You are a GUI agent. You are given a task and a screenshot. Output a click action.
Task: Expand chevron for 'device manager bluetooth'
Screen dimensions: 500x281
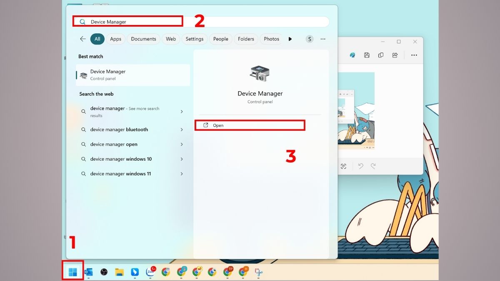tap(182, 129)
